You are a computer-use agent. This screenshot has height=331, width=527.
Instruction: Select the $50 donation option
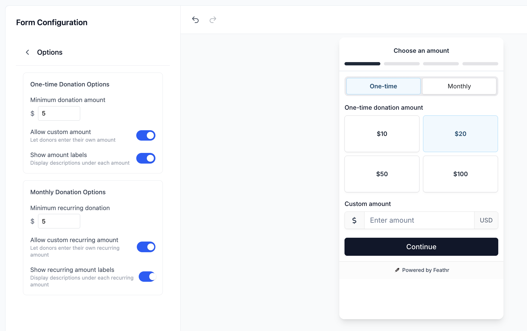coord(382,174)
